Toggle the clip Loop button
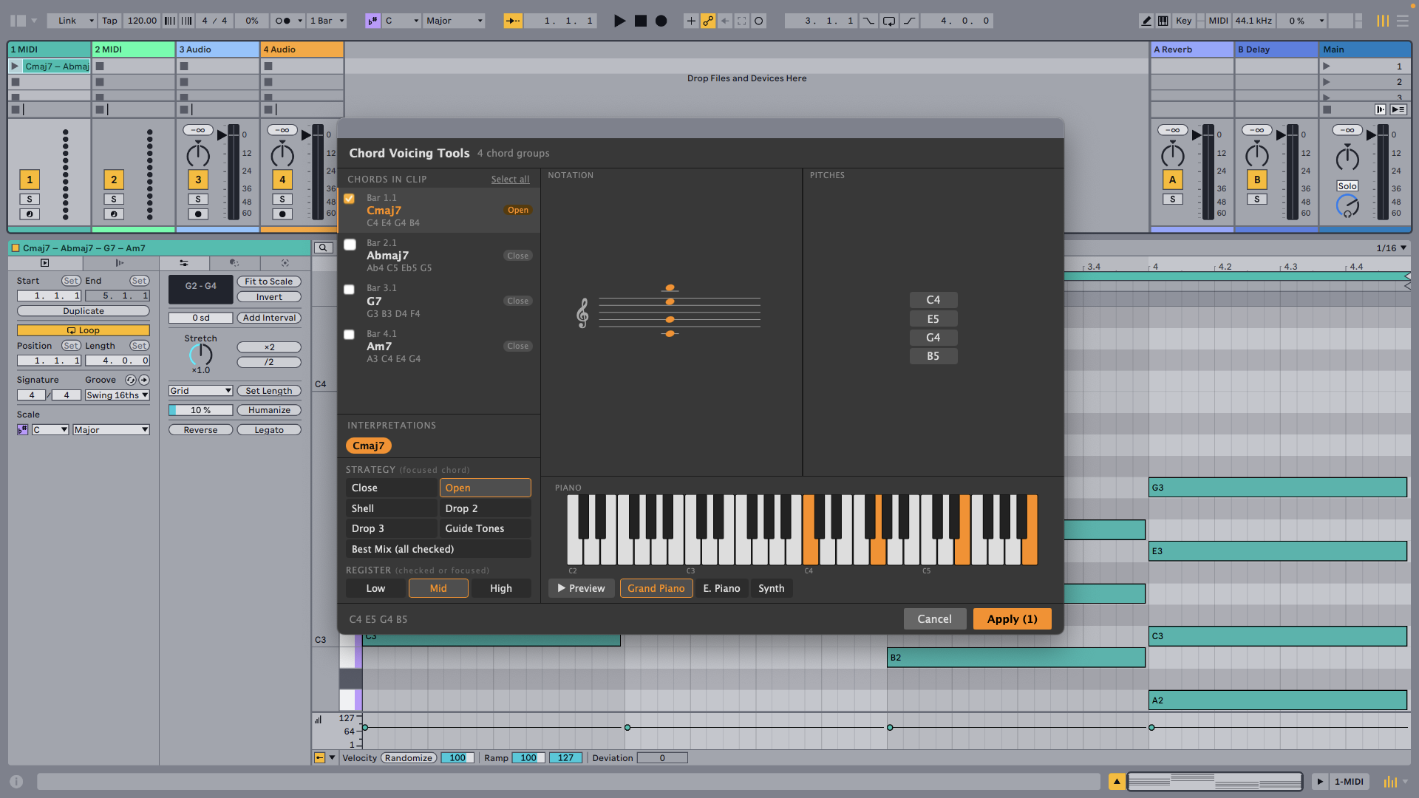1419x798 pixels. (84, 330)
